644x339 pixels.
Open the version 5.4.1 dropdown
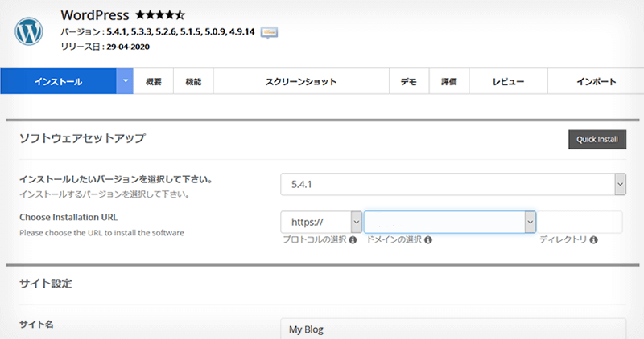coord(453,184)
